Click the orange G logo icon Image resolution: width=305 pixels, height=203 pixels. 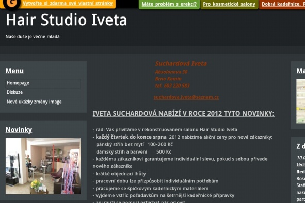point(12,3)
